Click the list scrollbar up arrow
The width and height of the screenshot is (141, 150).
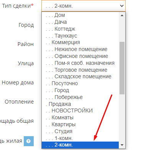122,15
